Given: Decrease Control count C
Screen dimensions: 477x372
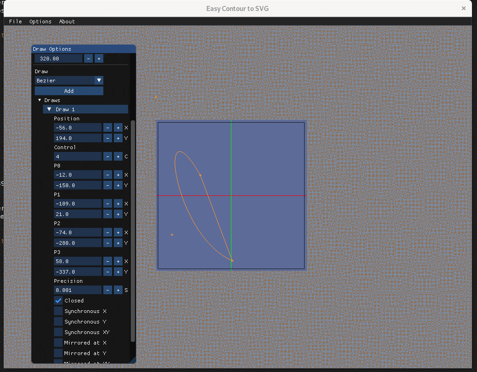Looking at the screenshot, I should 107,156.
